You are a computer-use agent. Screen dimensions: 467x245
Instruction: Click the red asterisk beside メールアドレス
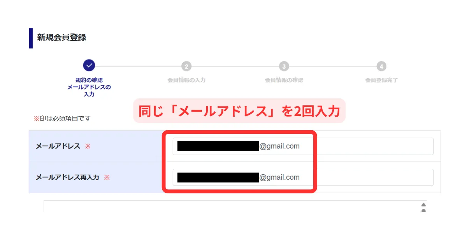[88, 146]
